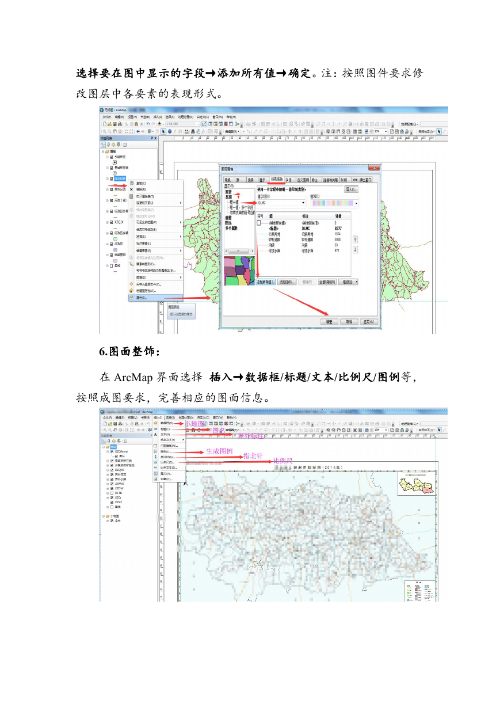500x707 pixels.
Task: Go back to previous extent with blue left arrow
Action: click(x=138, y=131)
